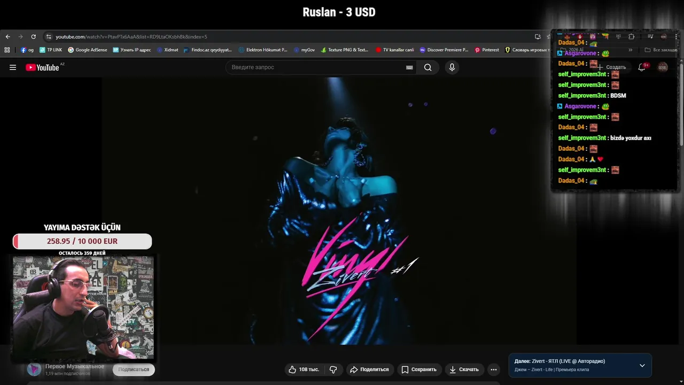
Task: Expand hidden bookmarks chevron
Action: tap(630, 50)
